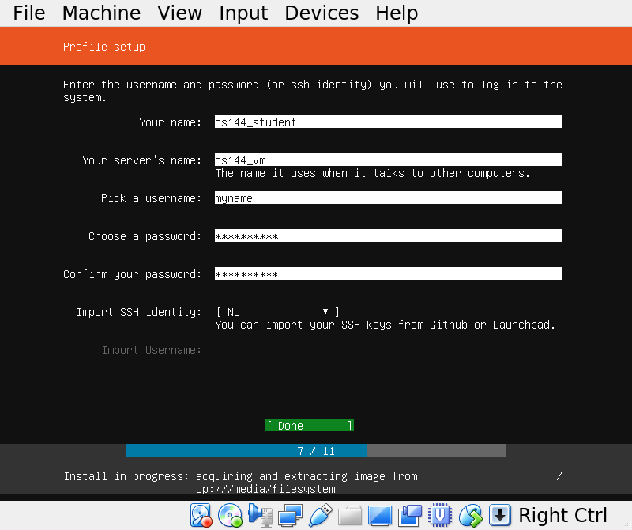Open the network adapter status icon

(290, 516)
